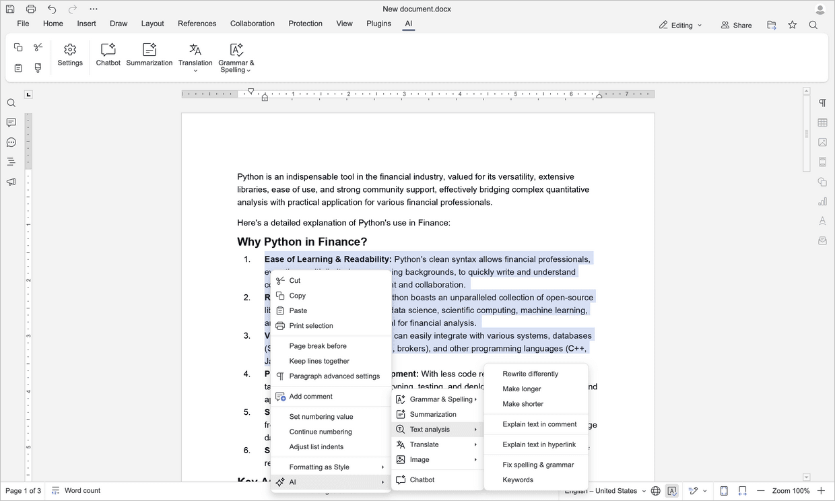Viewport: 835px width, 501px height.
Task: Open Text Art settings in right sidebar
Action: pyautogui.click(x=822, y=221)
